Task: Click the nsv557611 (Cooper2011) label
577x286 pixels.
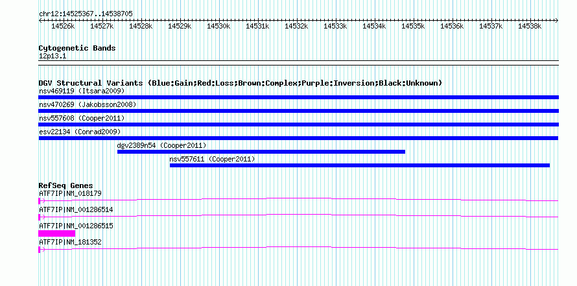Action: [212, 159]
